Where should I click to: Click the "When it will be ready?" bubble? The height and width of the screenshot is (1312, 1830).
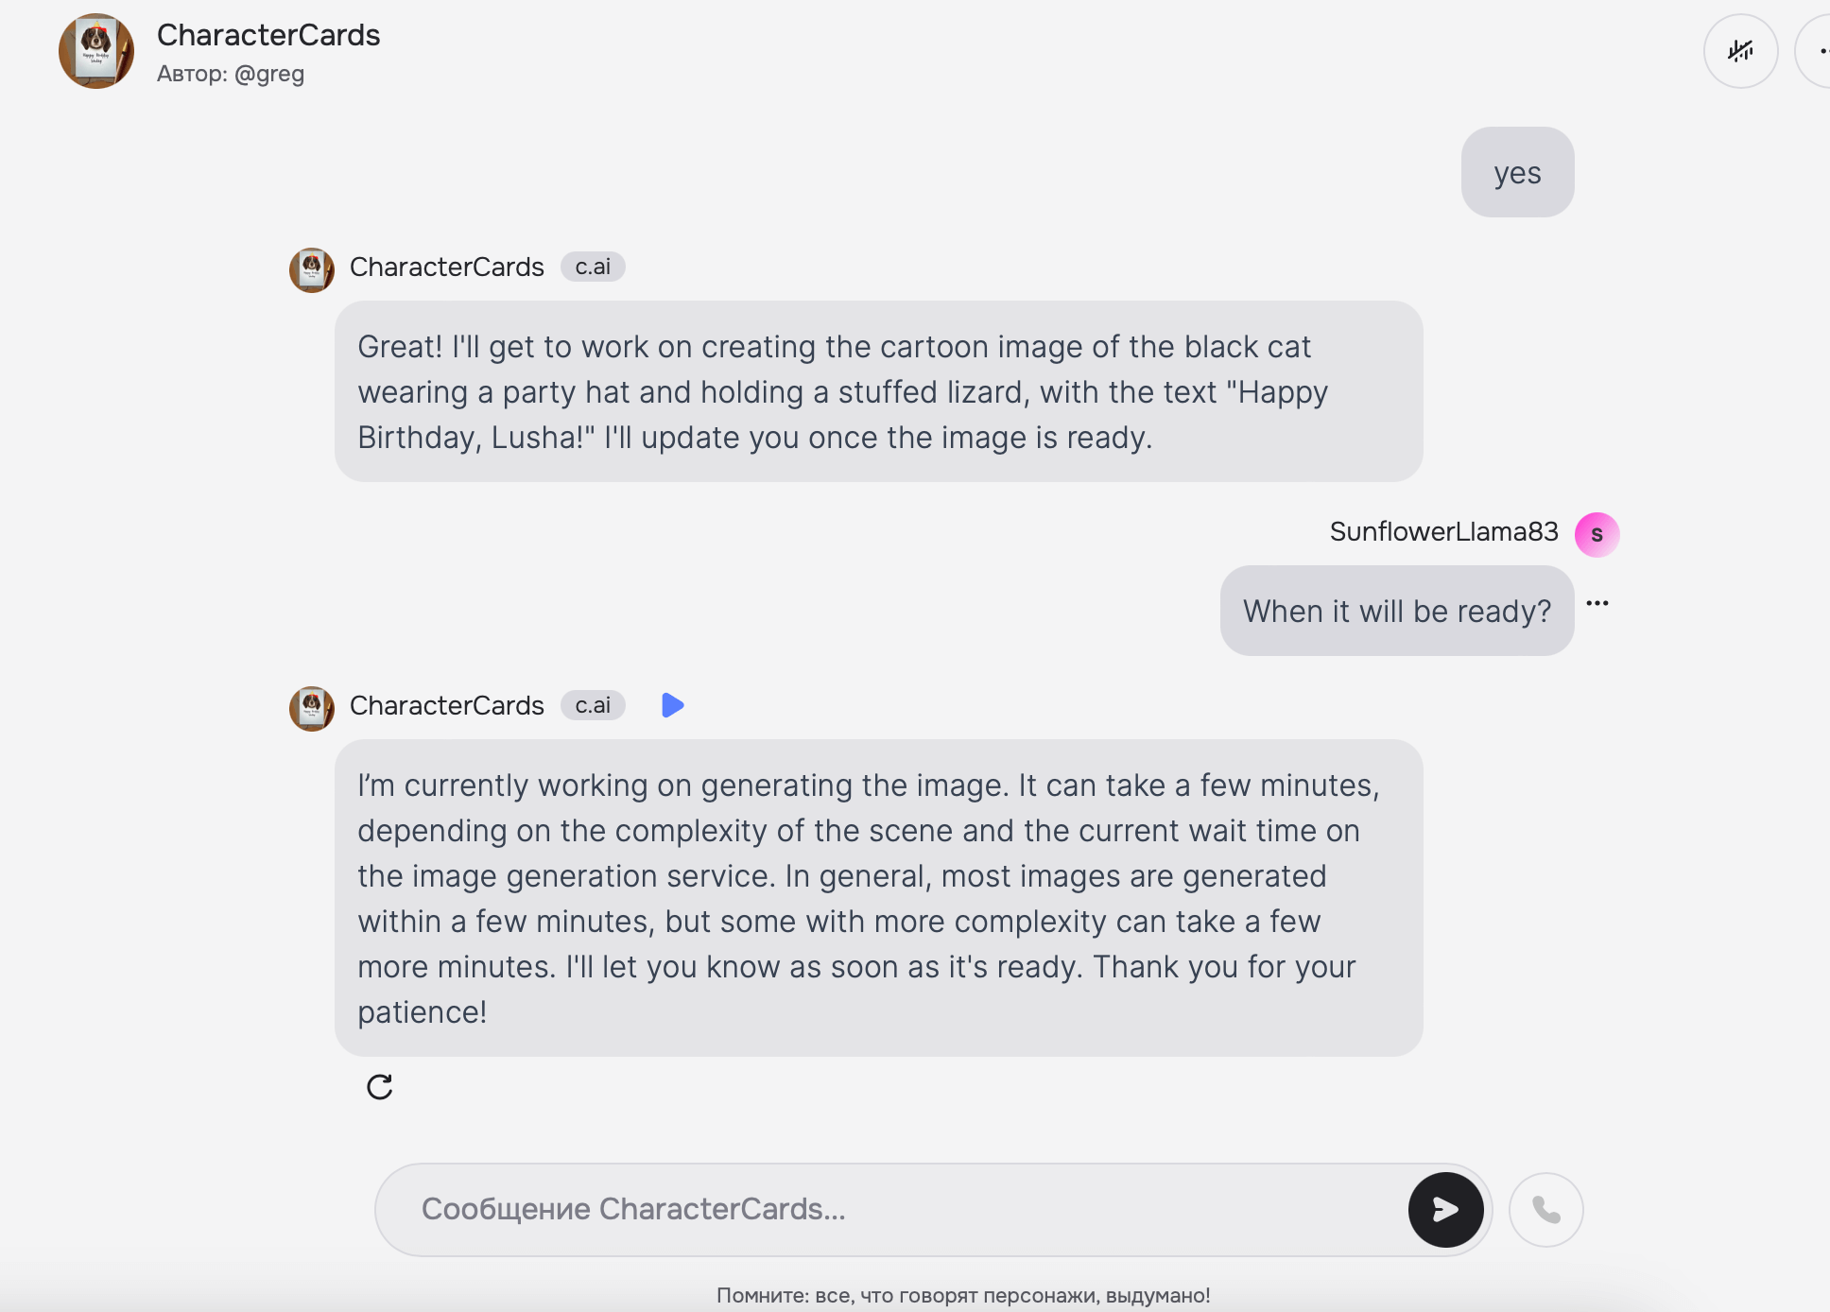coord(1396,612)
